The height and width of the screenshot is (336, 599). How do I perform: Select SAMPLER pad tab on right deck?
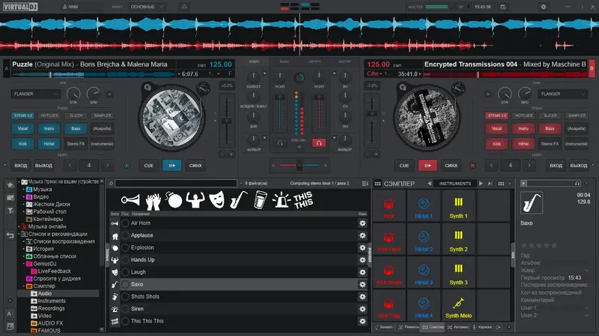coord(577,116)
